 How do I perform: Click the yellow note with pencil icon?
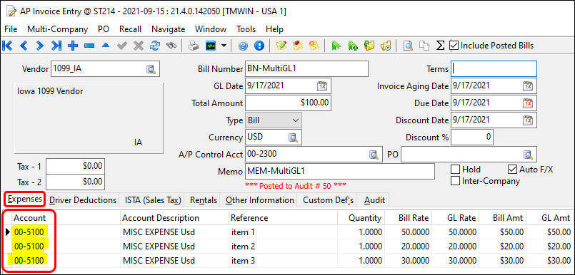pos(281,46)
